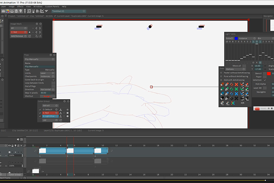This screenshot has height=183, width=274.
Task: Click the lock icon in timeline header
Action: pos(13,146)
